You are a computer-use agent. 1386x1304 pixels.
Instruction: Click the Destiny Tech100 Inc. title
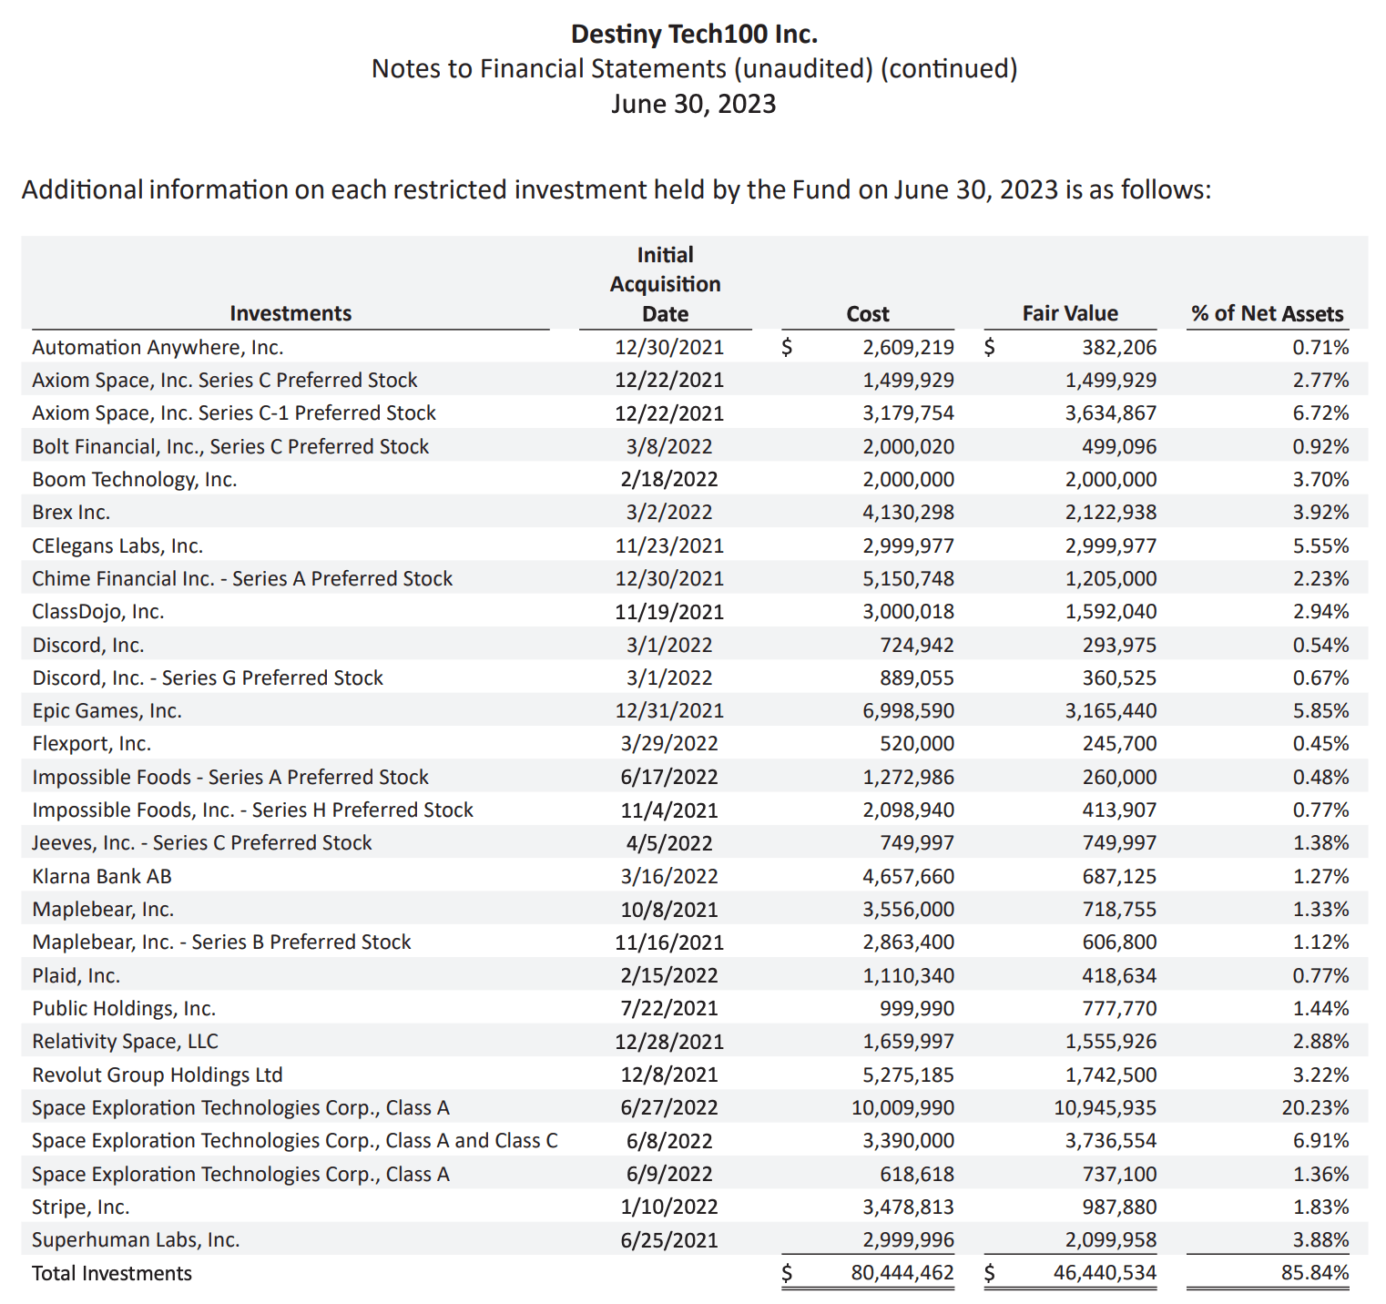[x=694, y=35]
